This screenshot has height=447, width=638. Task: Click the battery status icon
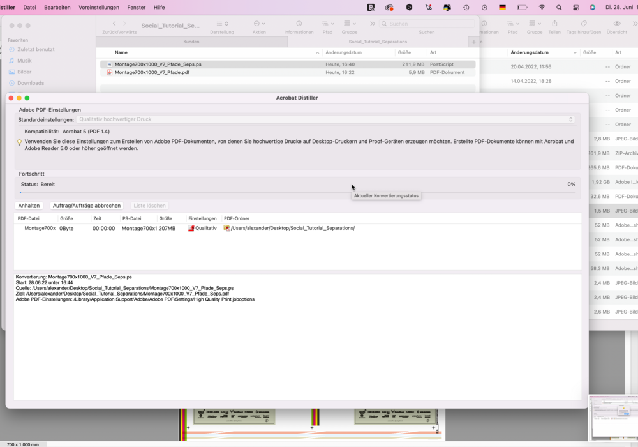pyautogui.click(x=522, y=7)
